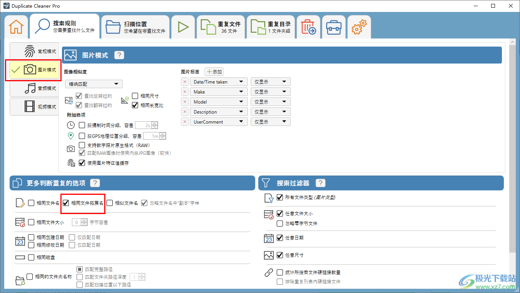Select 常规模式 mode tab
This screenshot has height=293, width=520.
[35, 52]
